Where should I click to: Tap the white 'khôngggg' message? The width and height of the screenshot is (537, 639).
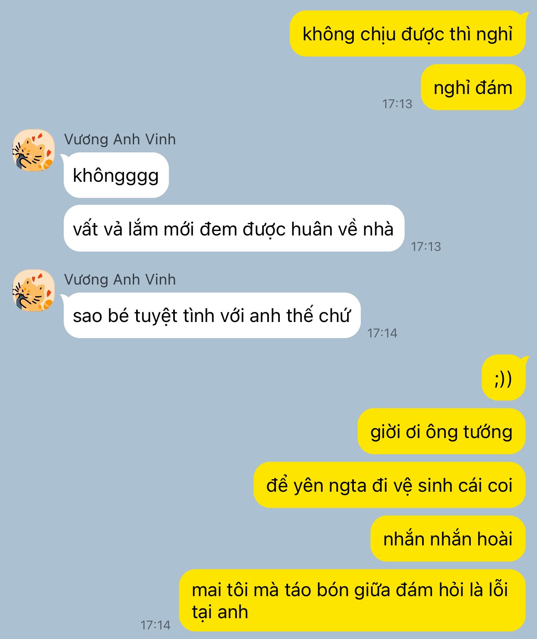116,175
